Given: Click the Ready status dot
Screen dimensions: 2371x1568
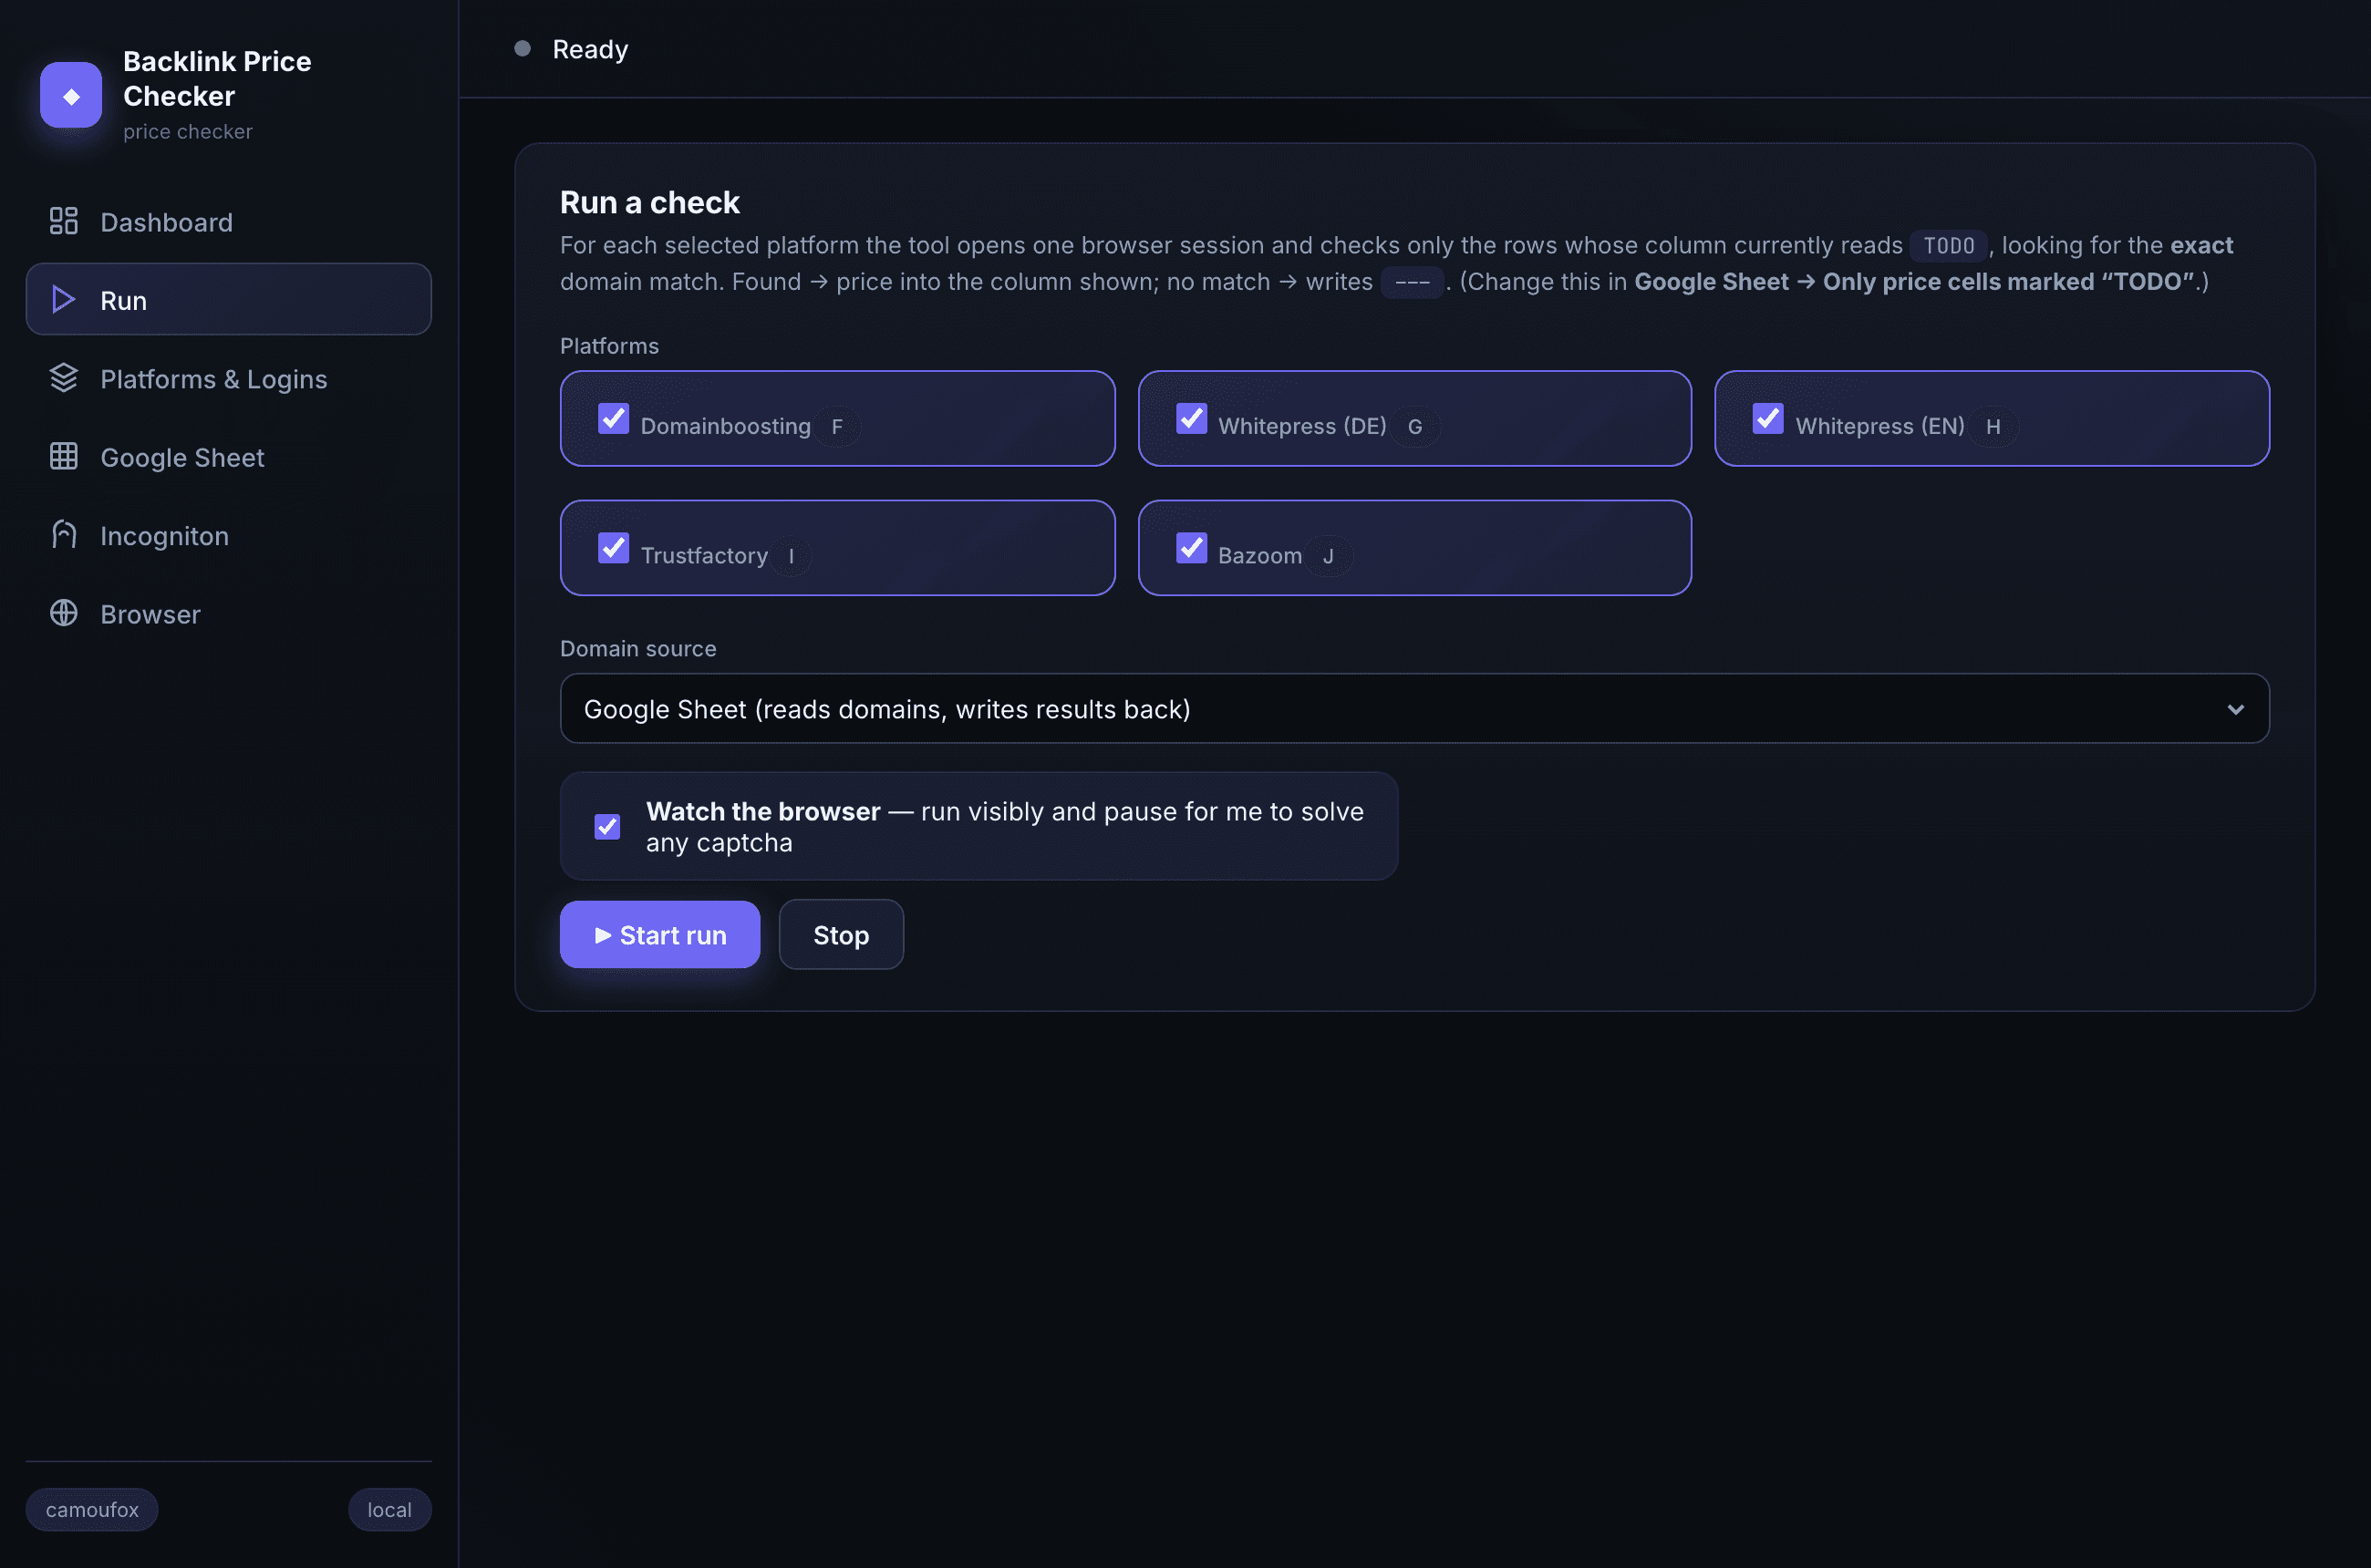Looking at the screenshot, I should pos(523,48).
